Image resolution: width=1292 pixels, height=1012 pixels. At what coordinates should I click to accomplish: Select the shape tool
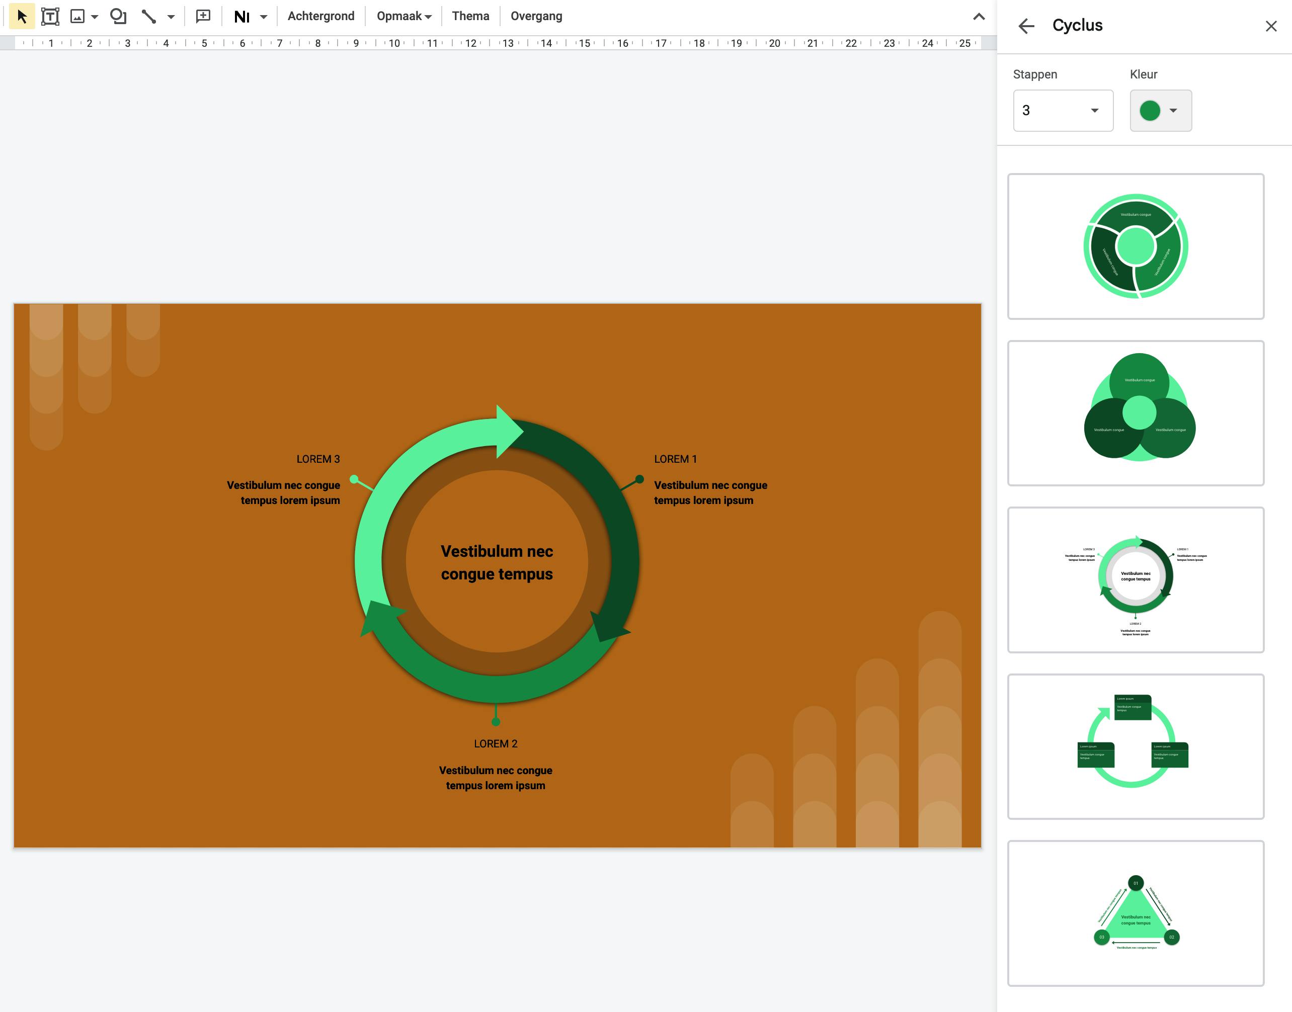pos(118,16)
